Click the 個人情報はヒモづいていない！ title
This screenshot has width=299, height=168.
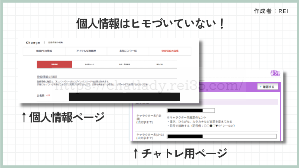point(151,24)
